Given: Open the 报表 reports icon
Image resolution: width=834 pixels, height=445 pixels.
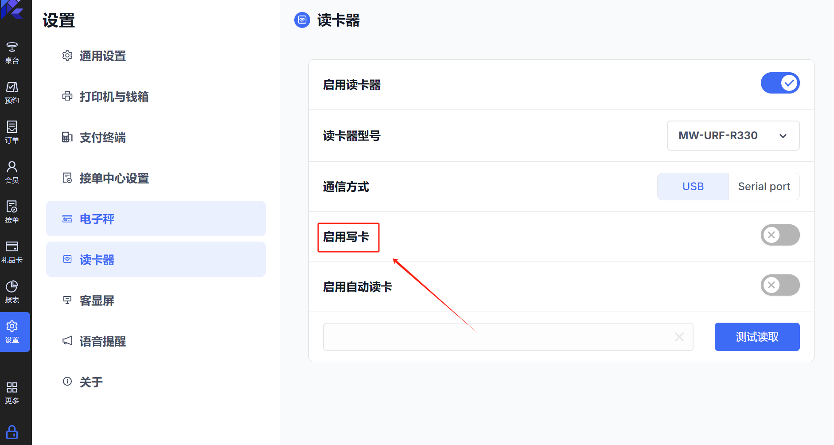Looking at the screenshot, I should tap(12, 293).
